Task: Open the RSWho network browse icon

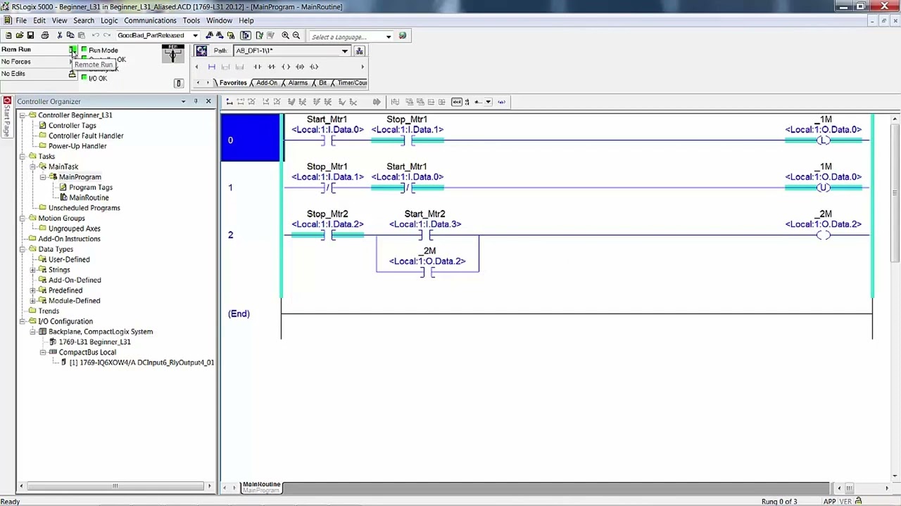Action: pos(359,51)
